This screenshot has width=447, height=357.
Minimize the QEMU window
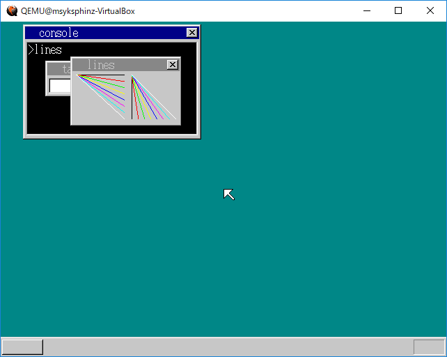coord(367,11)
